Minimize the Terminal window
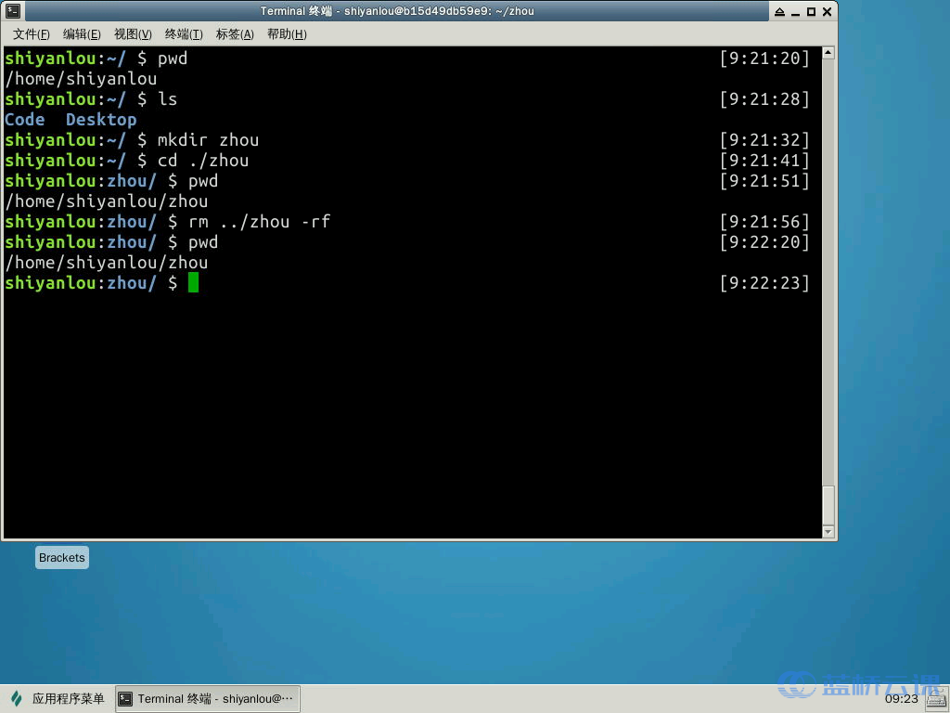The width and height of the screenshot is (950, 713). tap(795, 12)
